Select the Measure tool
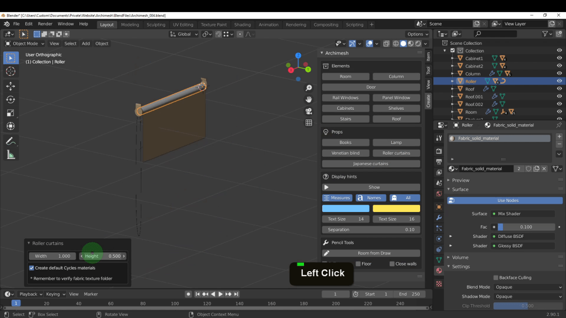Image resolution: width=566 pixels, height=318 pixels. 11,155
